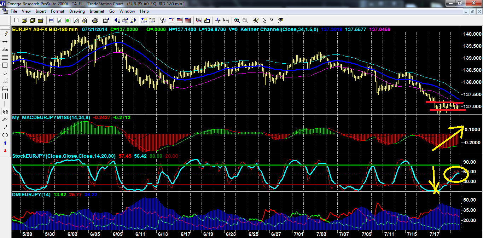The image size is (483, 238).
Task: Toggle the %R percent retracement tool
Action: click(5, 112)
